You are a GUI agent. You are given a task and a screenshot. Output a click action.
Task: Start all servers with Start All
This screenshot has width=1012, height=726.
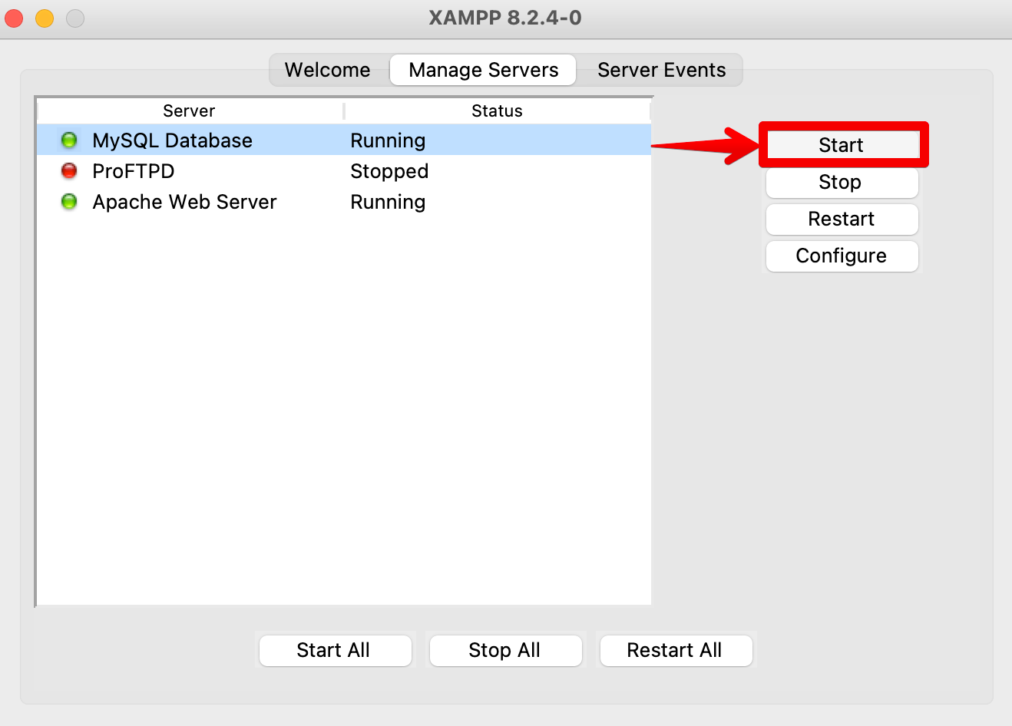335,651
